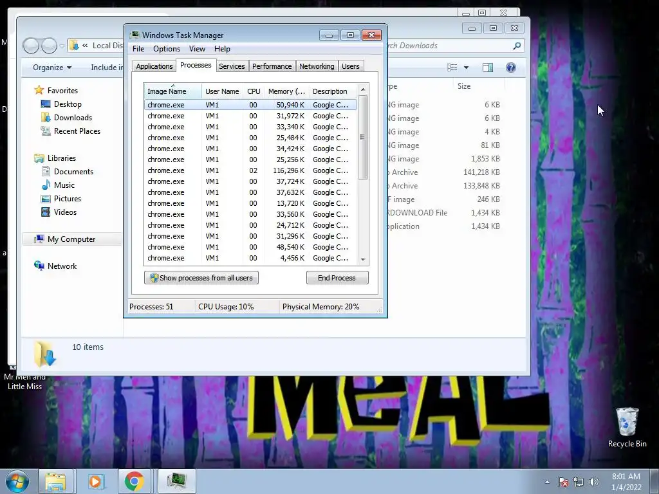This screenshot has height=494, width=659.
Task: Toggle the Explorer preview pane icon
Action: click(x=488, y=68)
